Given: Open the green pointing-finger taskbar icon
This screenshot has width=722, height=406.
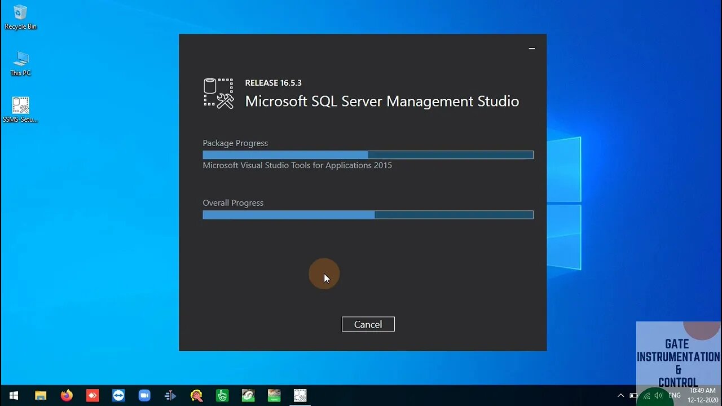Looking at the screenshot, I should click(x=222, y=395).
